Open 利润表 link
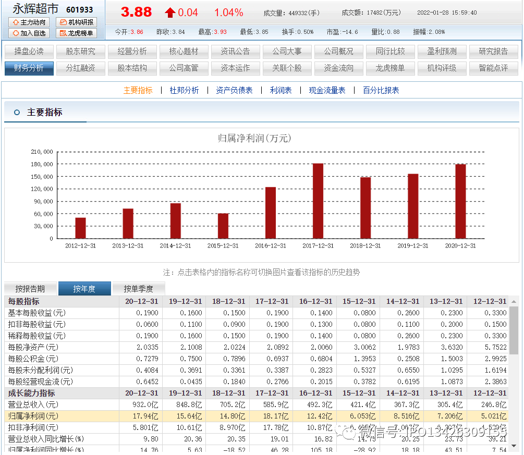 pos(281,90)
